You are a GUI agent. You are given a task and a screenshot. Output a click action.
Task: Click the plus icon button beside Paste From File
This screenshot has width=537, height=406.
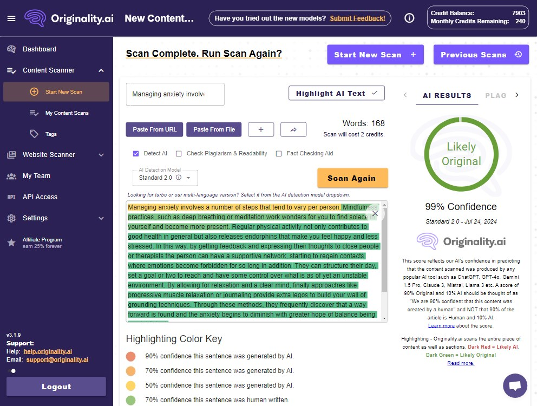pyautogui.click(x=260, y=129)
